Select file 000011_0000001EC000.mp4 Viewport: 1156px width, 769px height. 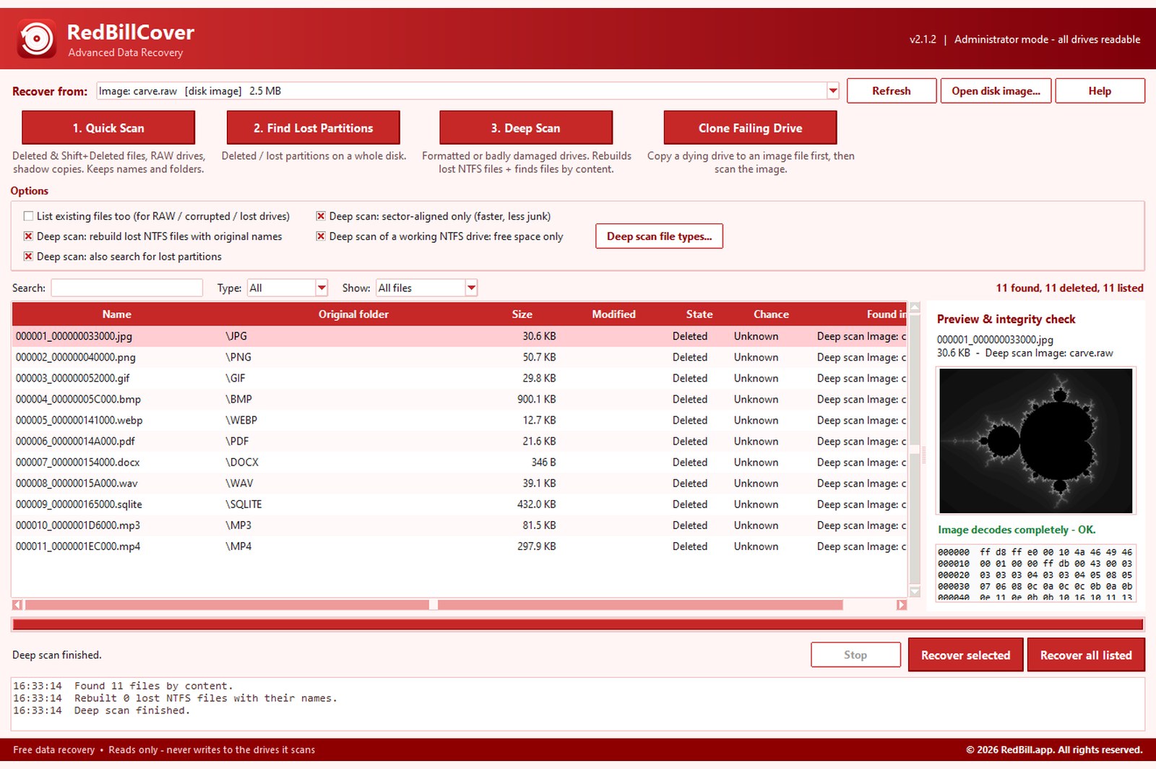[460, 546]
